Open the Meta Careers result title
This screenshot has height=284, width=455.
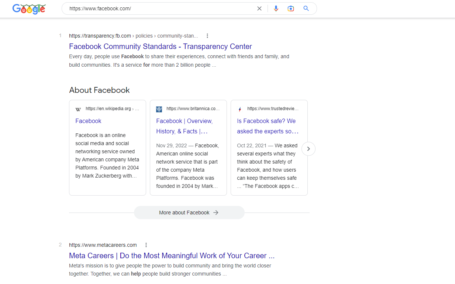coord(172,256)
